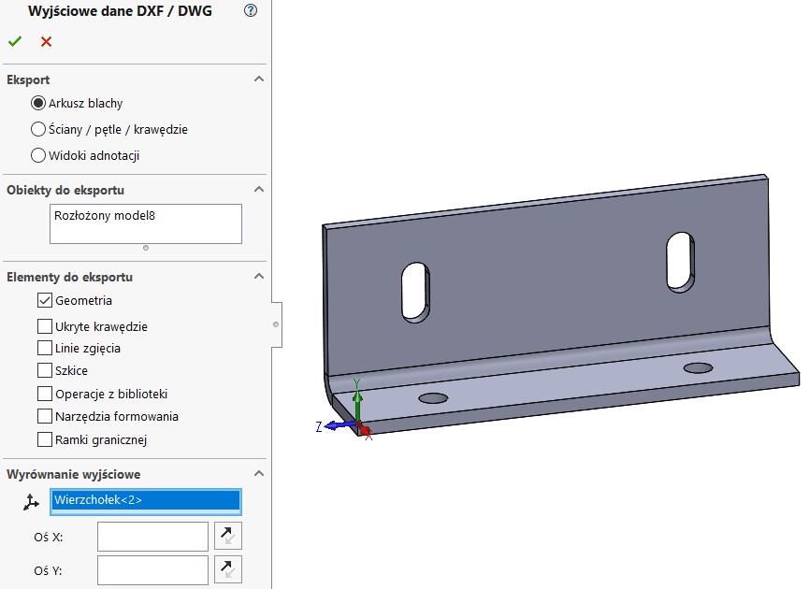Enable Operacje z biblioteki checkbox

point(45,394)
